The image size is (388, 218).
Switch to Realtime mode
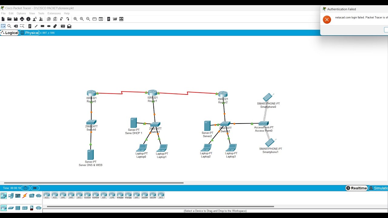(356, 188)
